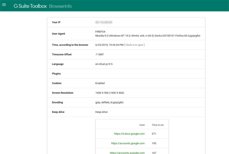Click the 'Encoding' label
229x154 pixels.
[x=57, y=102]
